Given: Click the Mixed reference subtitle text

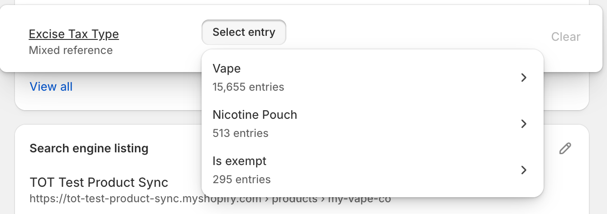Looking at the screenshot, I should click(71, 50).
